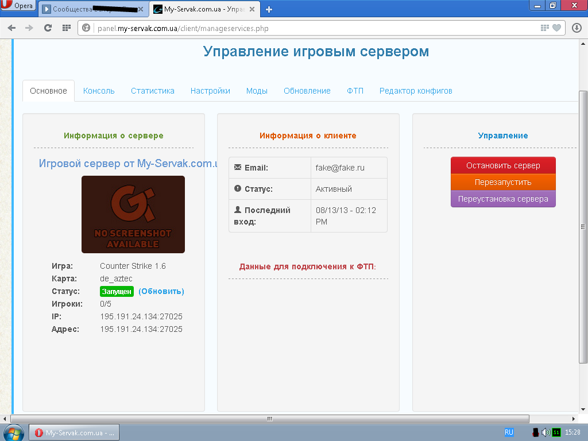Screen dimensions: 588x441
Task: Click Данные для подключения к ФТП heading
Action: (308, 266)
